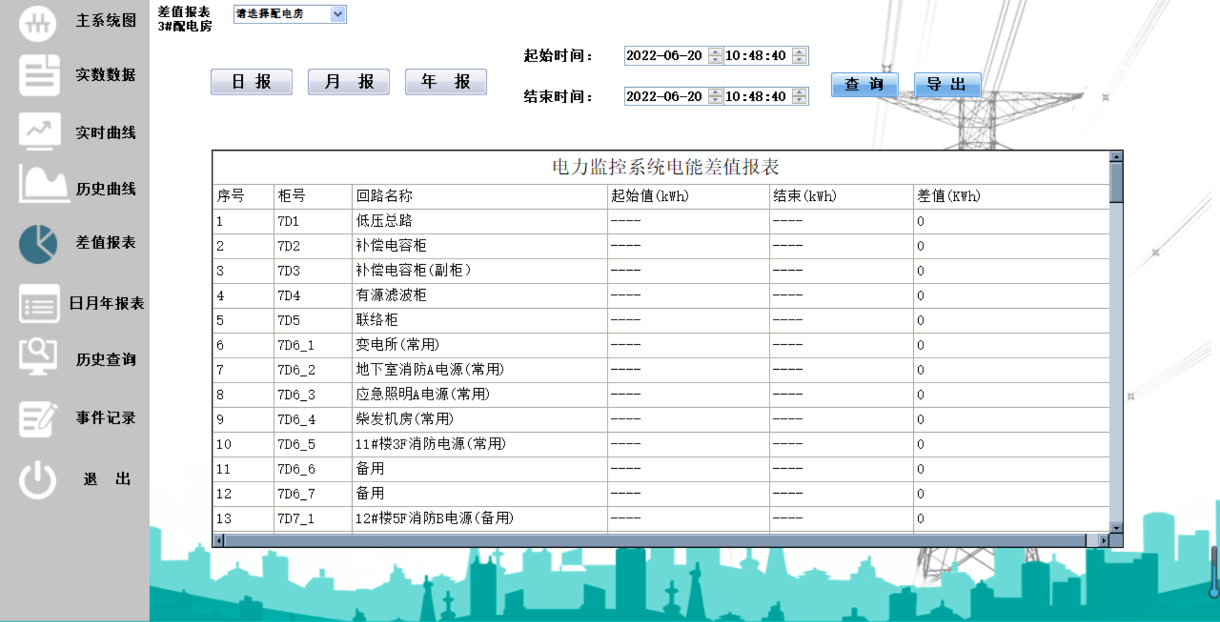View 事件记录 event records
Image resolution: width=1220 pixels, height=622 pixels.
pos(38,417)
